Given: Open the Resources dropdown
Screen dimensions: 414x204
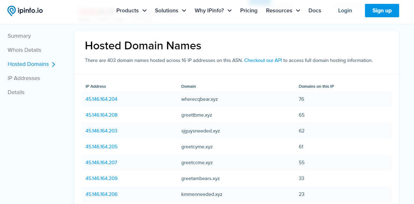Looking at the screenshot, I should [283, 11].
